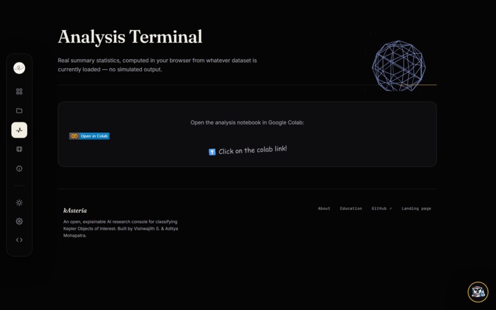Open the GitHub footer link
Screen dimensions: 496x310
pyautogui.click(x=382, y=209)
